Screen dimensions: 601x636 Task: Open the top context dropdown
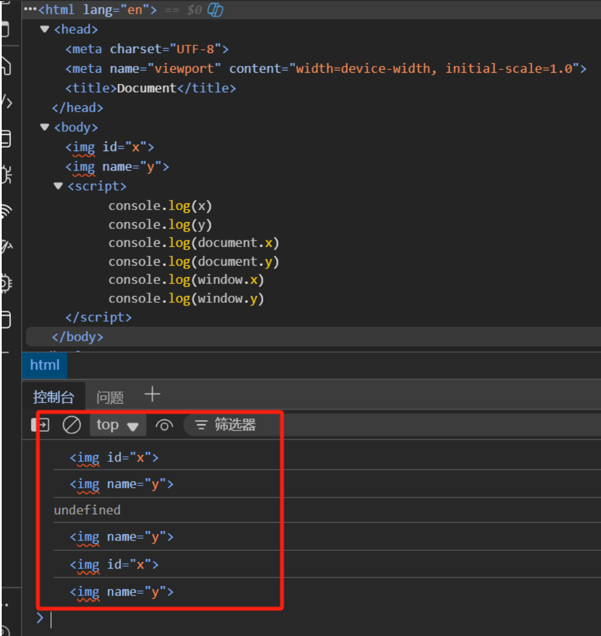click(x=117, y=425)
